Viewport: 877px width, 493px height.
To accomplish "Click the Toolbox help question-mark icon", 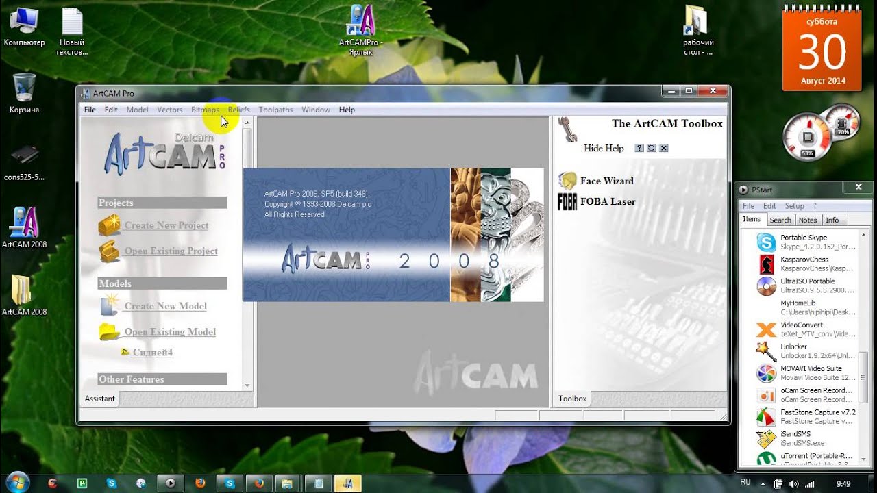I will pos(639,148).
